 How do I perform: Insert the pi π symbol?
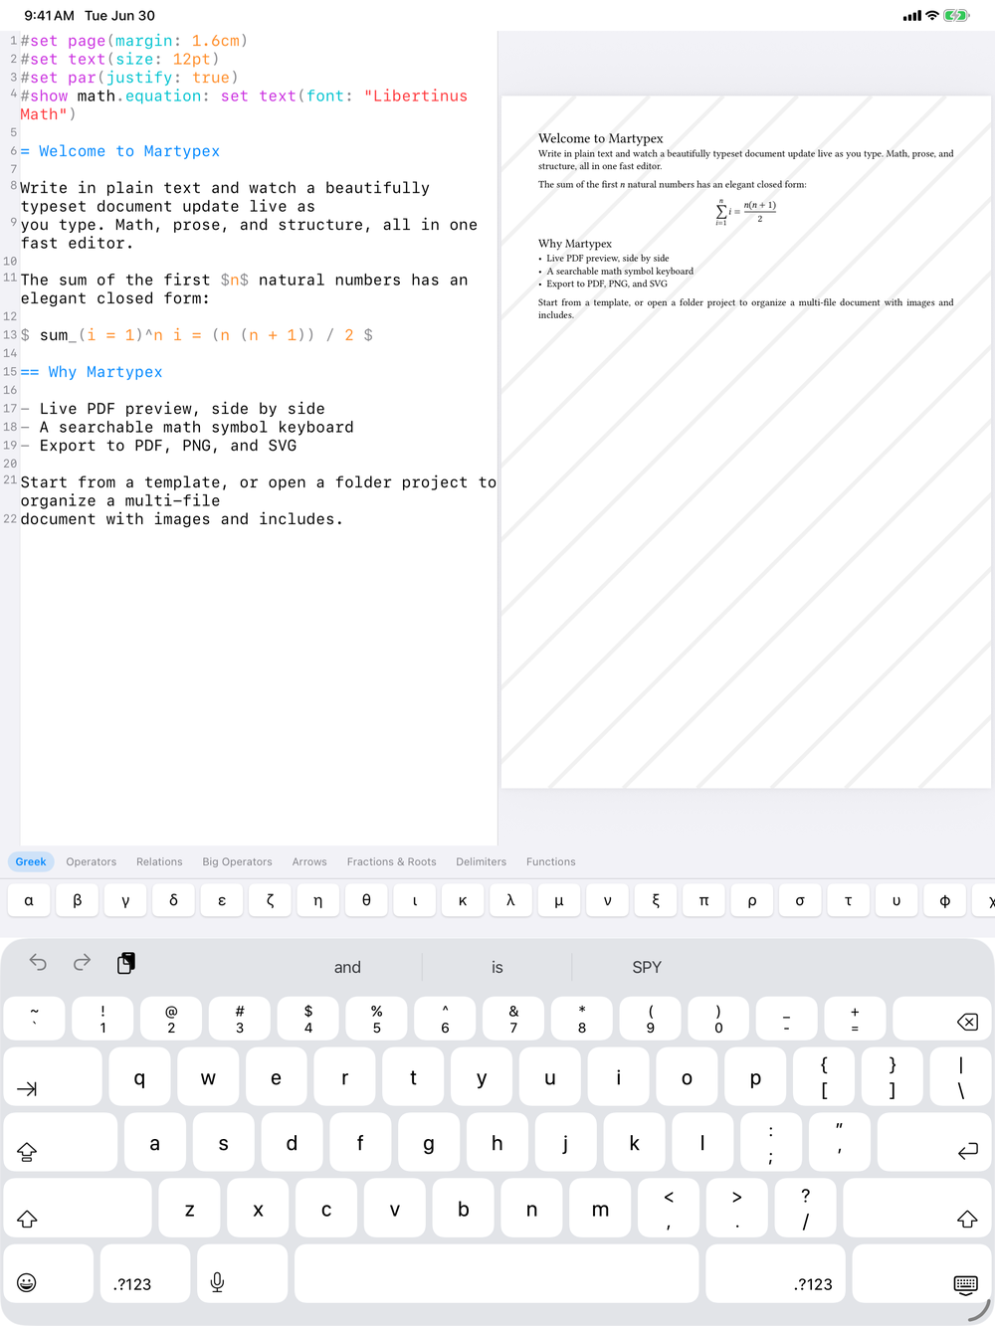pyautogui.click(x=704, y=900)
